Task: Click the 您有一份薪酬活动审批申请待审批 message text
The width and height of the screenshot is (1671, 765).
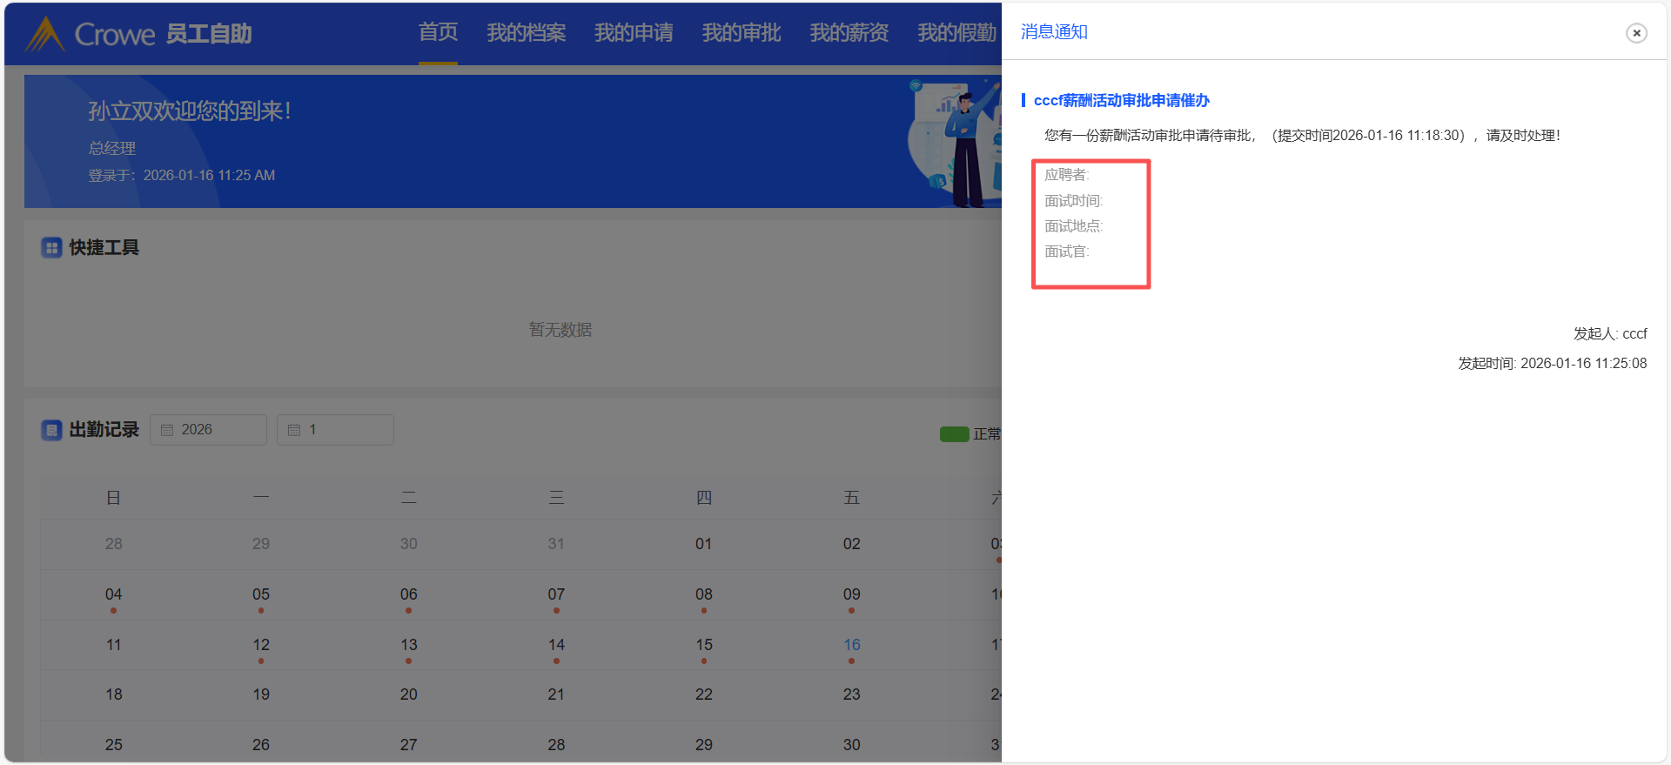Action: click(x=1302, y=136)
